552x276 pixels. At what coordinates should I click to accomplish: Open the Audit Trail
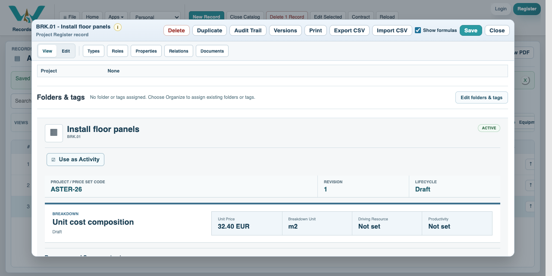click(248, 30)
